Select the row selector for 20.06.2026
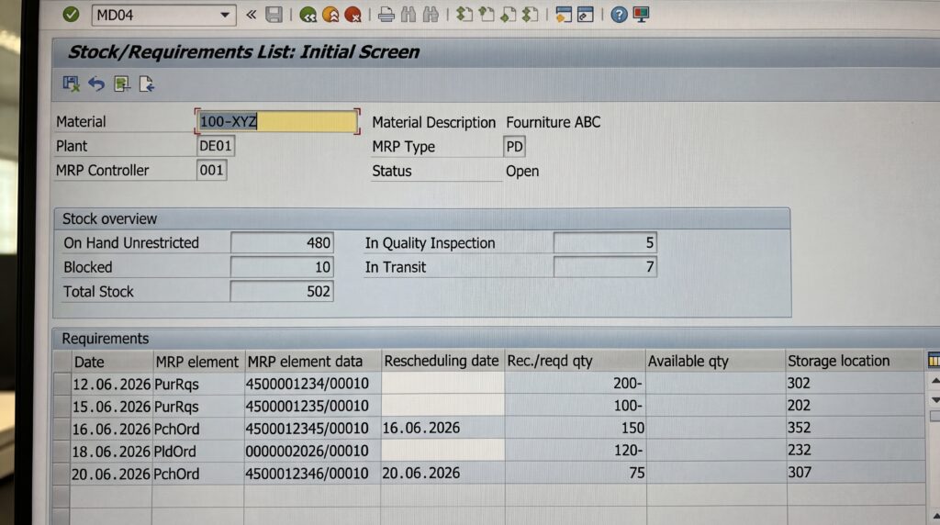The height and width of the screenshot is (525, 940). pyautogui.click(x=62, y=474)
